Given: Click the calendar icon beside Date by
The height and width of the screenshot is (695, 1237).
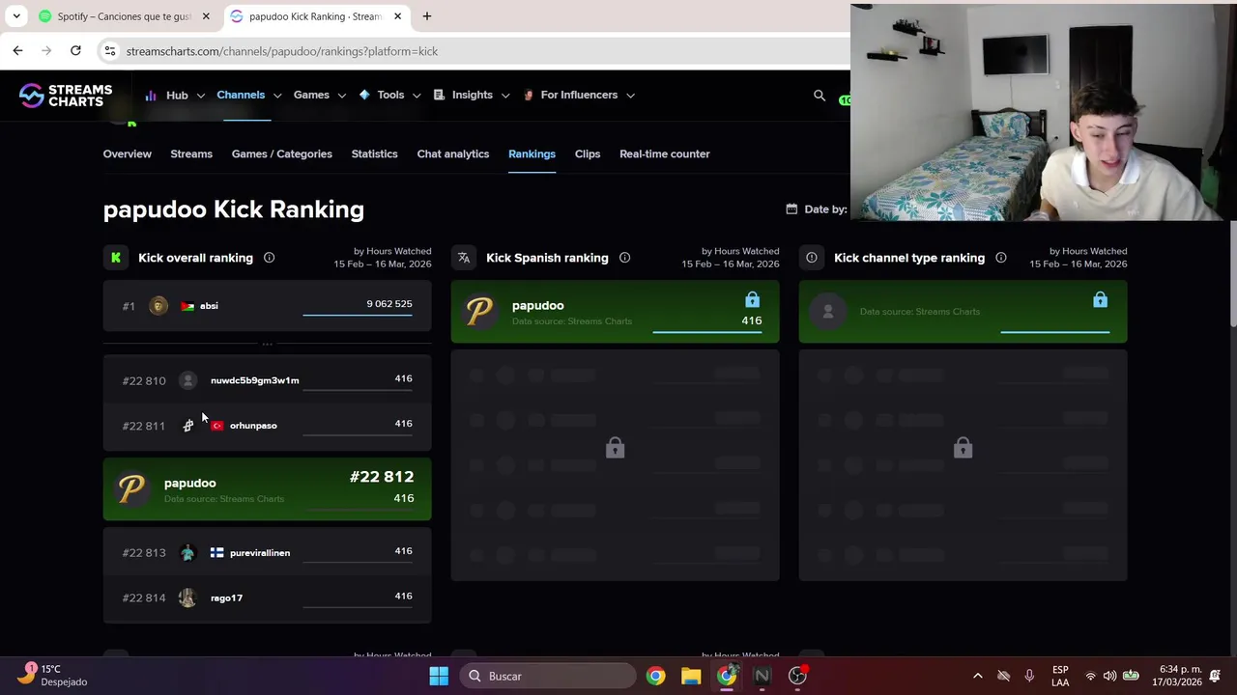Looking at the screenshot, I should pos(791,208).
